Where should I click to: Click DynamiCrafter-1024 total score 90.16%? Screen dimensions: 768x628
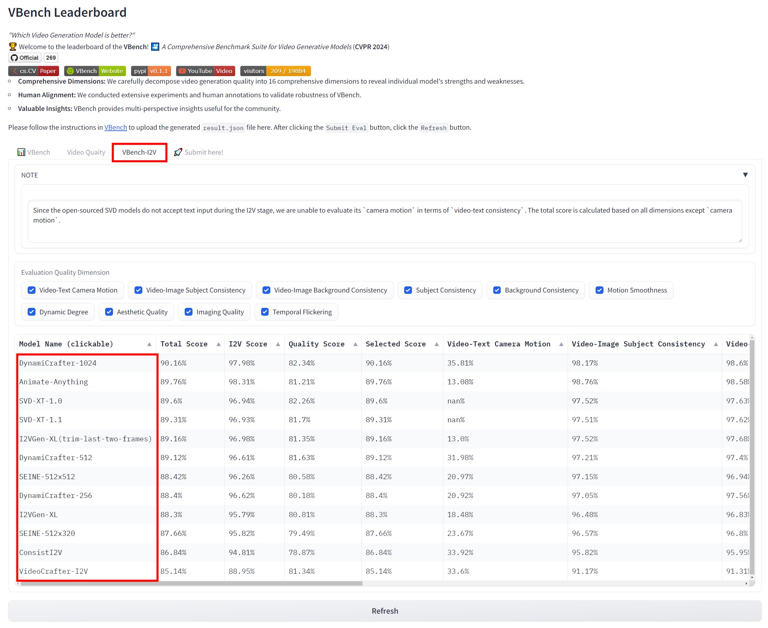click(173, 363)
